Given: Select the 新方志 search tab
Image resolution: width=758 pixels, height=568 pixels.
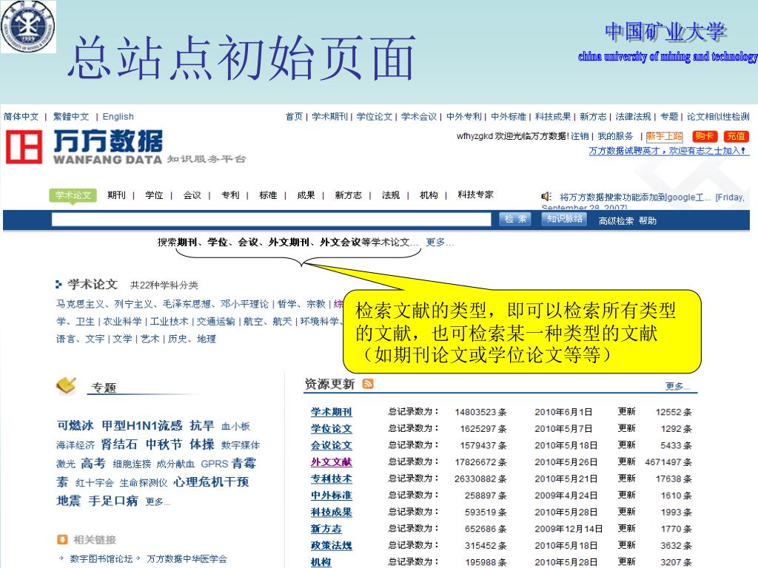Looking at the screenshot, I should click(349, 195).
